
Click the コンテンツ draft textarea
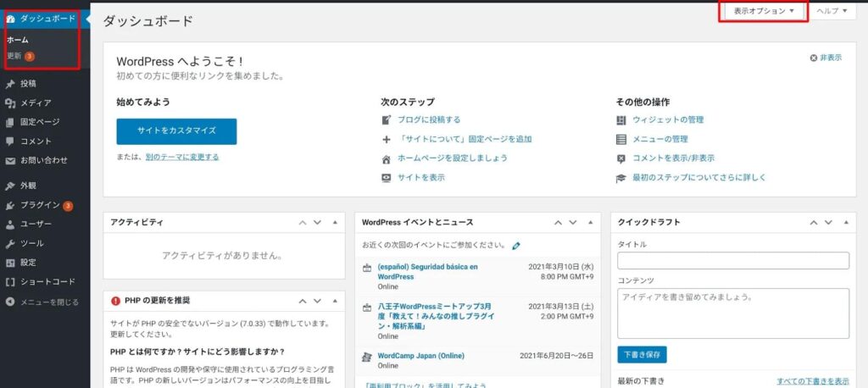[733, 313]
